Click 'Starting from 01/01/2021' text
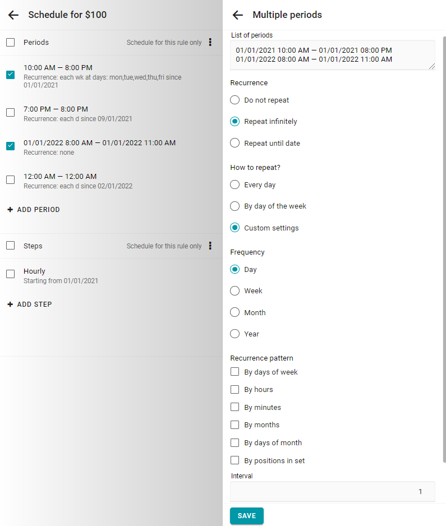 tap(61, 281)
